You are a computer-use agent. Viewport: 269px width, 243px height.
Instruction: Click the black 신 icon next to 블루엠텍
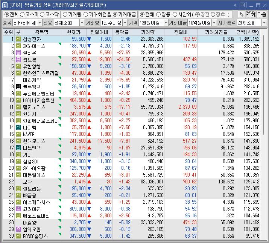coord(18,86)
